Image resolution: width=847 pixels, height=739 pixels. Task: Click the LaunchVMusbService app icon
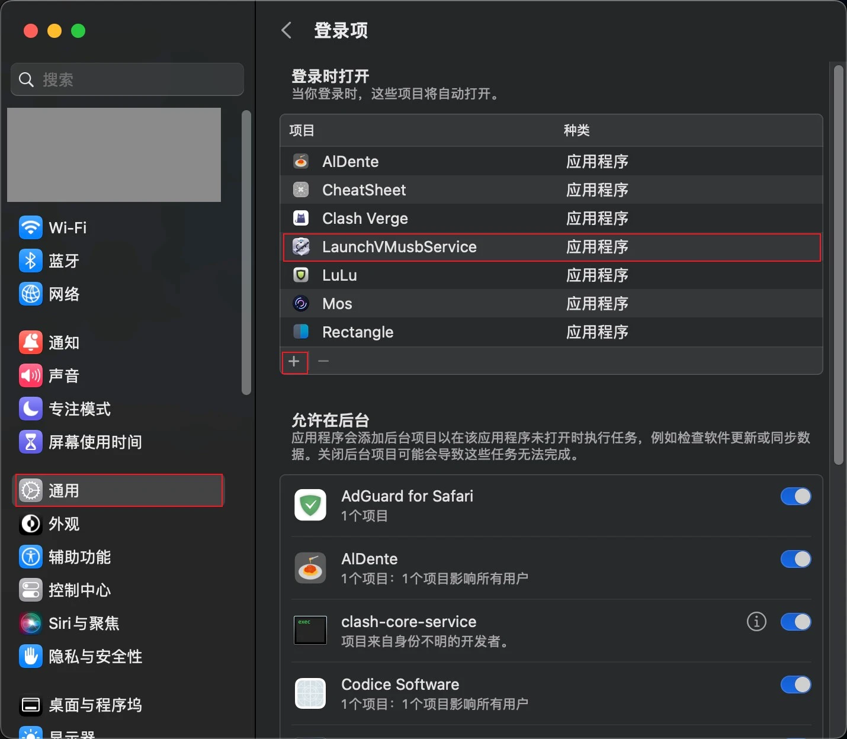pos(301,246)
